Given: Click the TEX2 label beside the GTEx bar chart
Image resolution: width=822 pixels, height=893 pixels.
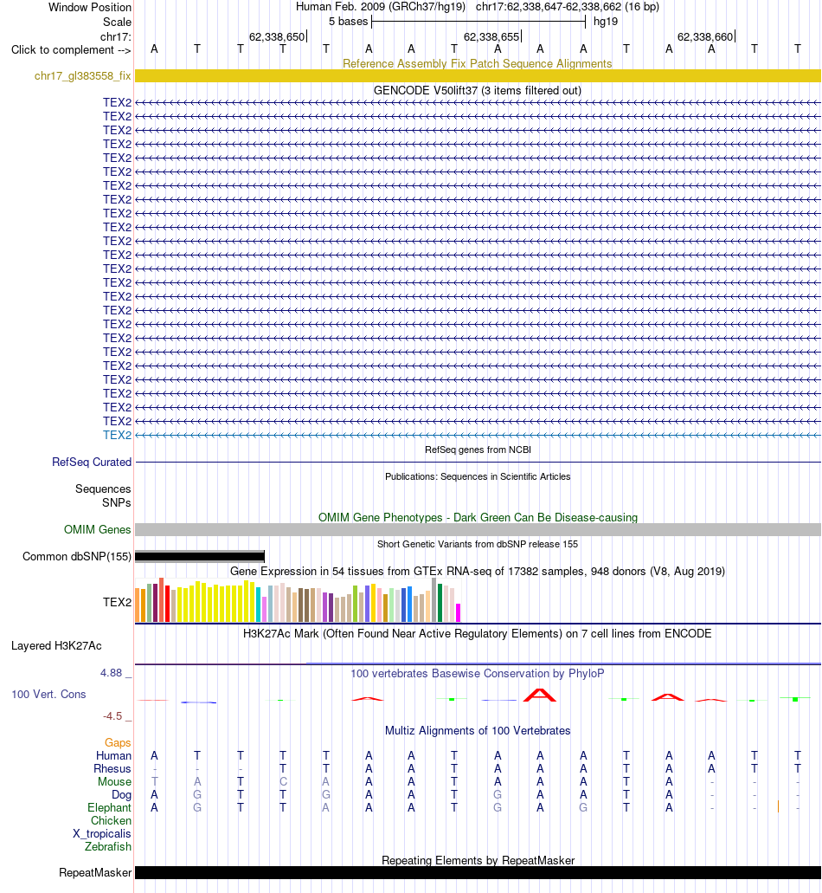Looking at the screenshot, I should pos(117,602).
